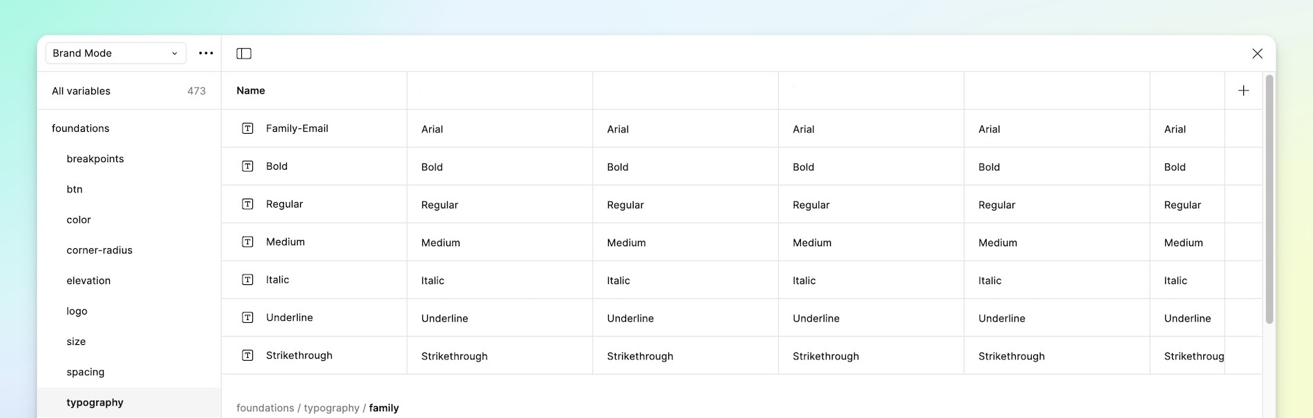Viewport: 1313px width, 418px height.
Task: Click the type icon beside Strikethrough variable
Action: pyautogui.click(x=247, y=355)
